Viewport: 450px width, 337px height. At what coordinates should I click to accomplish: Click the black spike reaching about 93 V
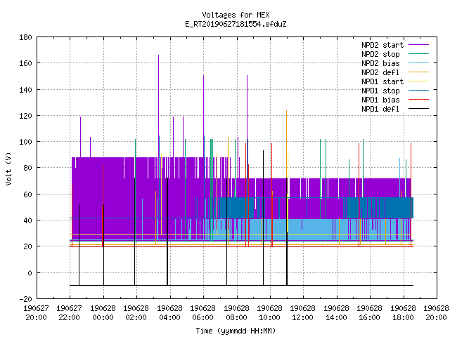(263, 218)
